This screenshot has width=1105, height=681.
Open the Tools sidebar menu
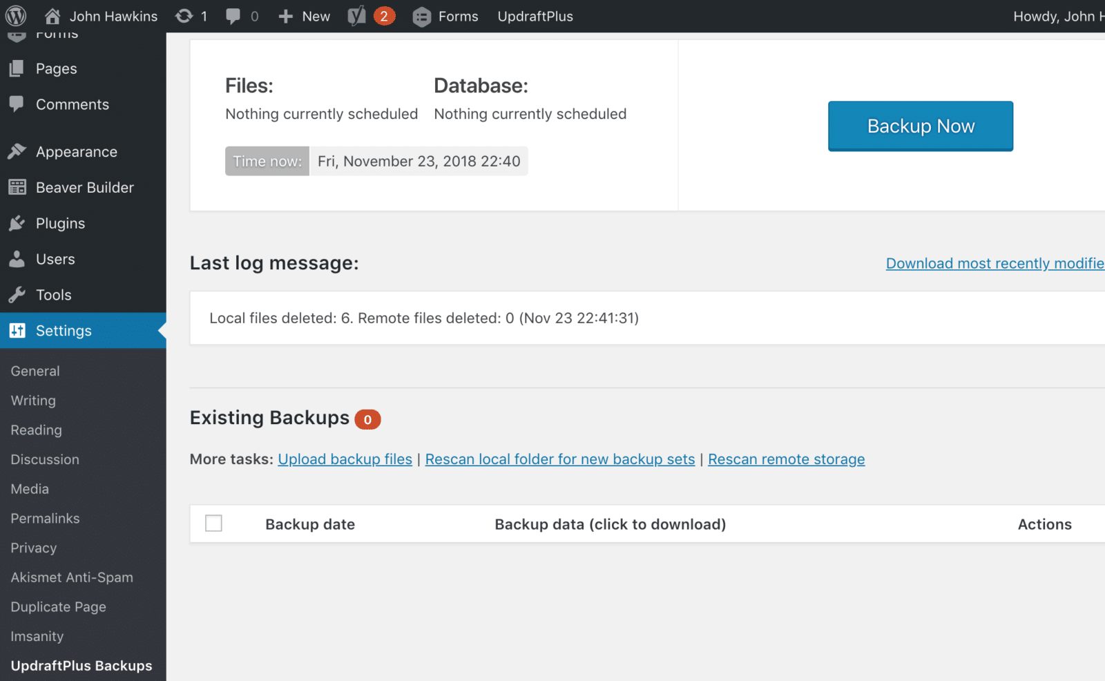53,295
